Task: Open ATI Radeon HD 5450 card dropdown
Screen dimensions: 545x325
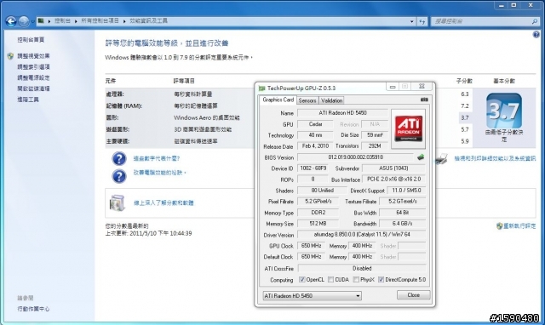Action: coord(312,296)
